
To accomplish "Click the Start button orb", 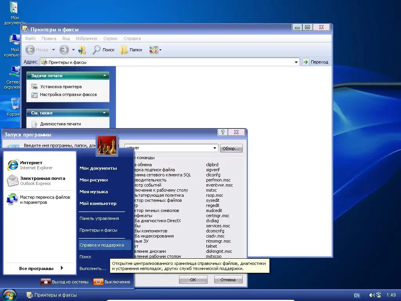I will (x=9, y=296).
